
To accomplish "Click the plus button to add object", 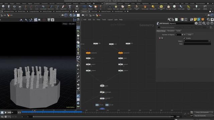I will pyautogui.click(x=182, y=35).
